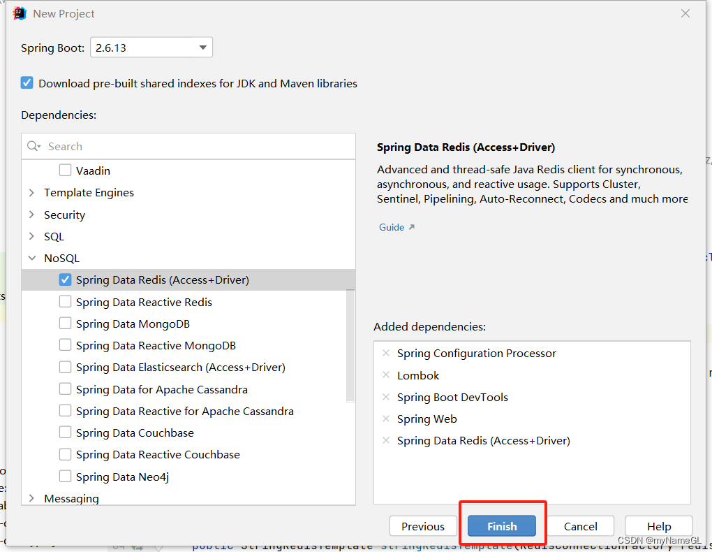This screenshot has width=712, height=552.
Task: Select Spring Boot DevTools in added list
Action: click(452, 397)
